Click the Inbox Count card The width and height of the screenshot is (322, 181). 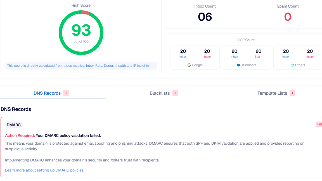point(205,14)
